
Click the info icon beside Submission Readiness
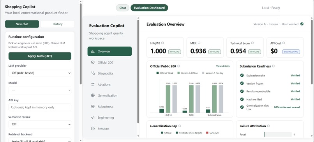(273, 66)
